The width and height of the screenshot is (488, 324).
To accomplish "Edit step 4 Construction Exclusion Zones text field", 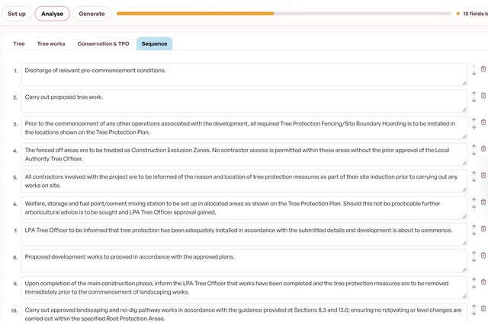I will click(244, 154).
